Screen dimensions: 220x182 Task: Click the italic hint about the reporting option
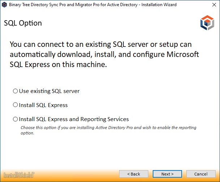point(109,130)
